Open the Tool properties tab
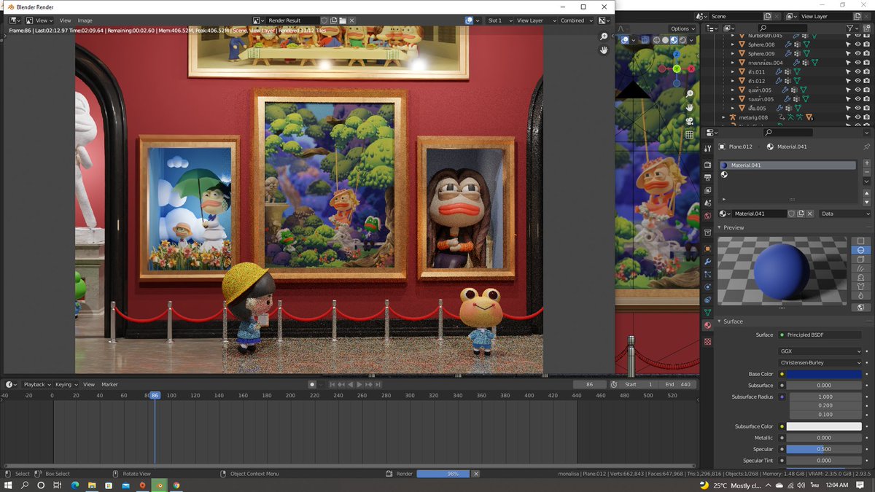The image size is (875, 492). click(x=707, y=149)
